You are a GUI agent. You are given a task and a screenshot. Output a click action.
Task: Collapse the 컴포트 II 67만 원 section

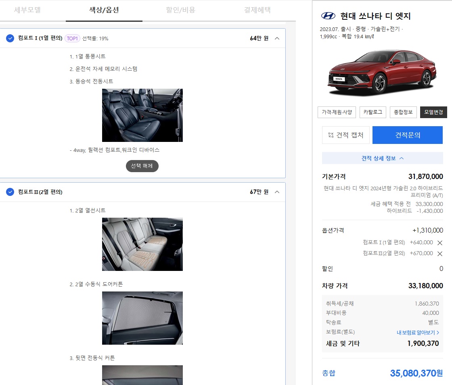tap(277, 192)
